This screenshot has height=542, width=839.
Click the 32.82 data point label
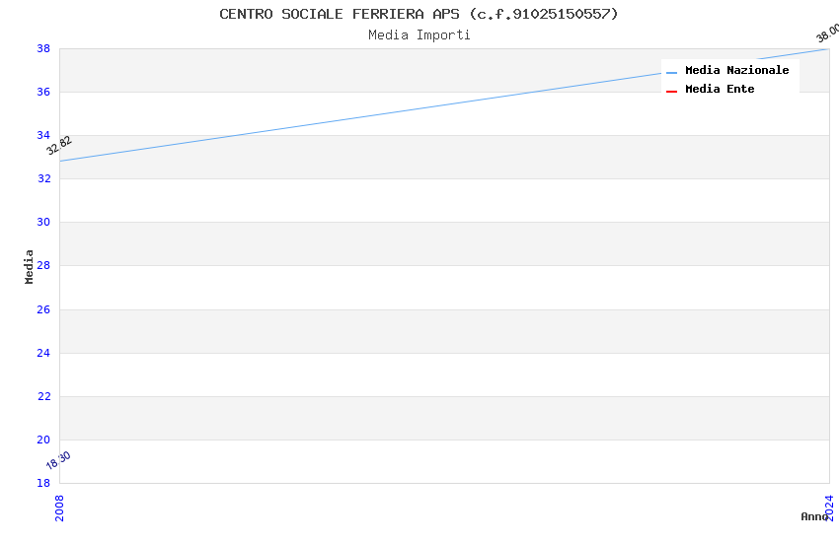click(59, 146)
